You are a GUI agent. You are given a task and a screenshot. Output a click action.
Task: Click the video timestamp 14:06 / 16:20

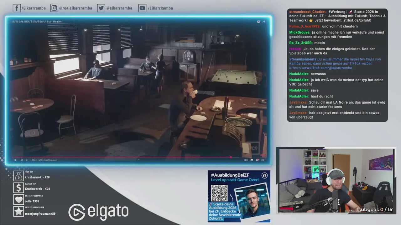tap(36, 160)
